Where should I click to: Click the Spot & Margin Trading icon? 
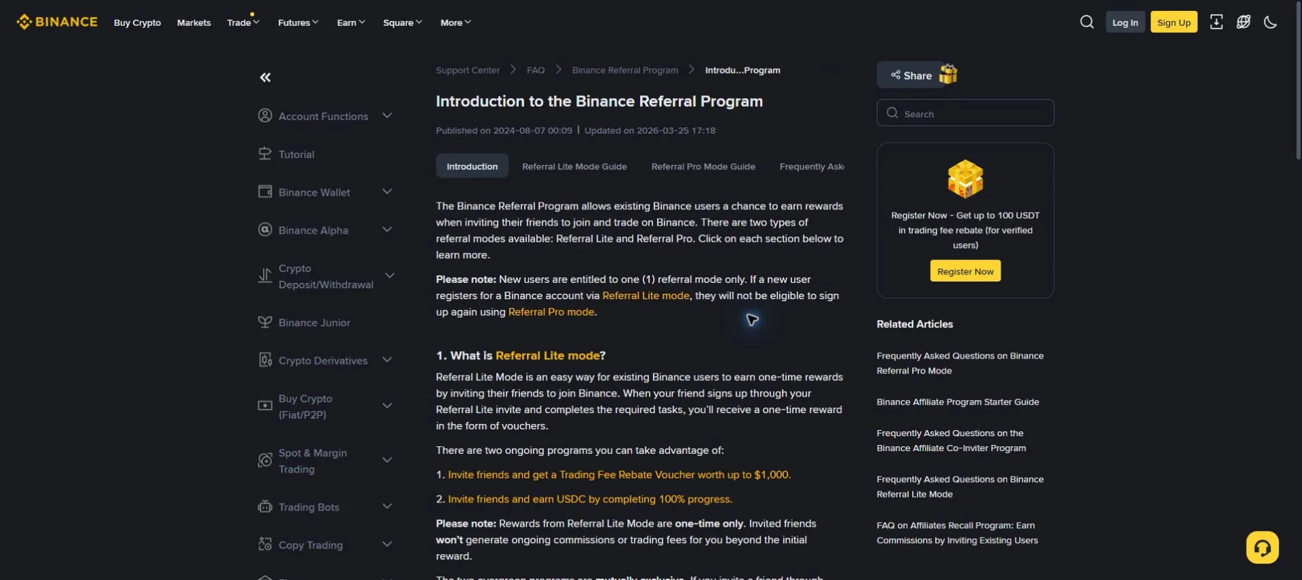(x=265, y=461)
